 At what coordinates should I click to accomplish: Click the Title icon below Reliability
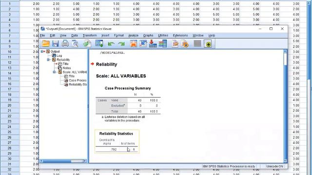point(60,64)
